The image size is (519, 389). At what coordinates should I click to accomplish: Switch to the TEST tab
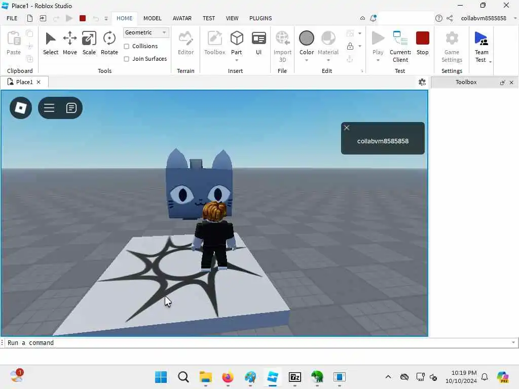[x=208, y=18]
